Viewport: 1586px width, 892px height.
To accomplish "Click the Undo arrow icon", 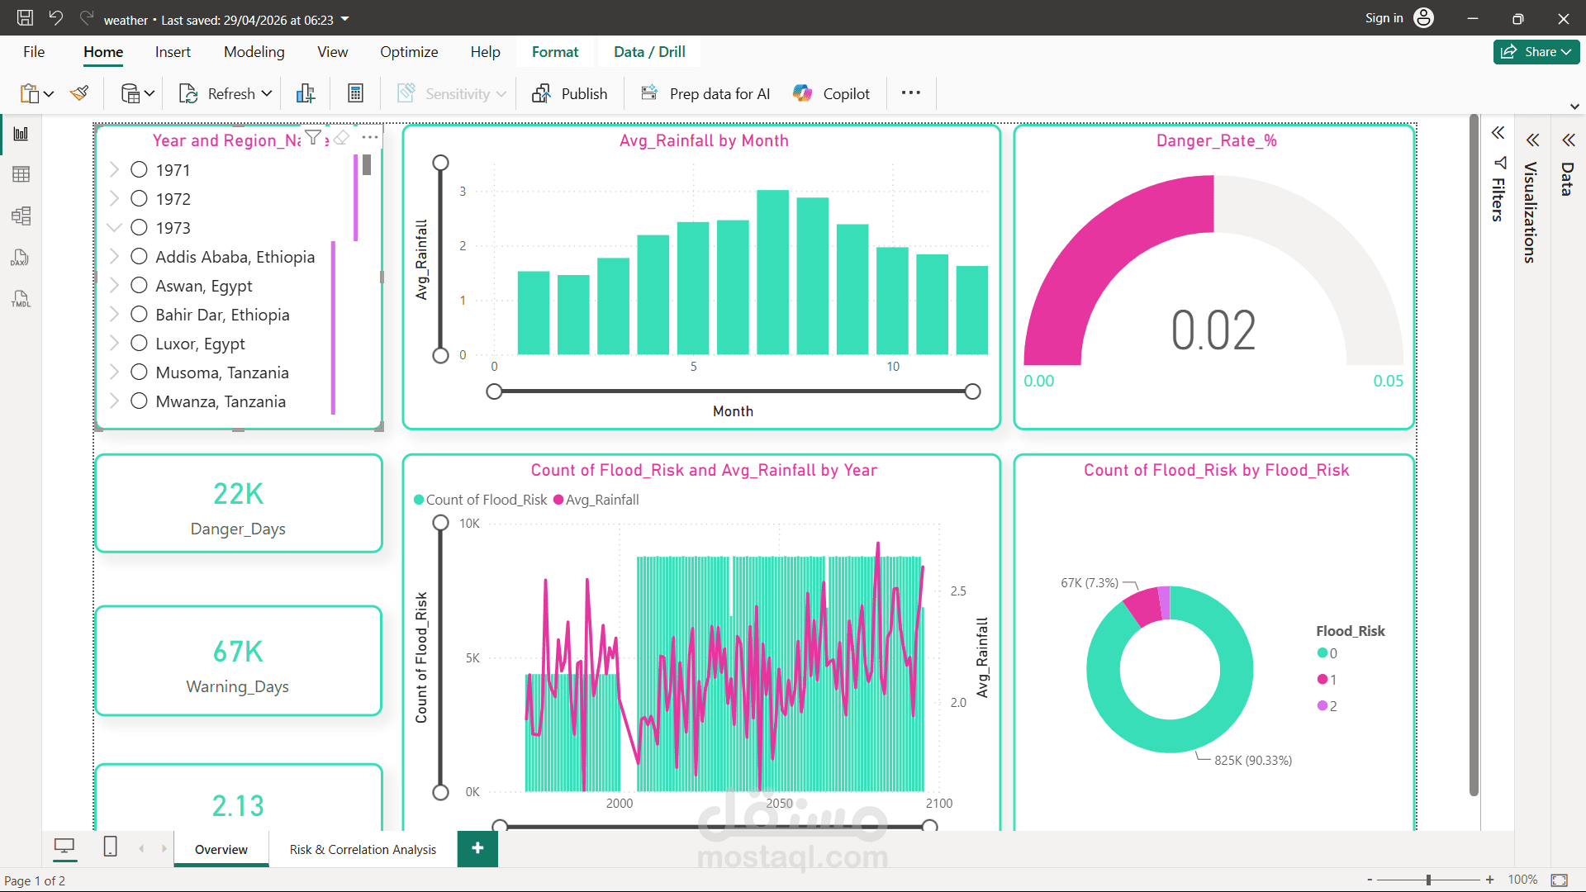I will pos(55,17).
